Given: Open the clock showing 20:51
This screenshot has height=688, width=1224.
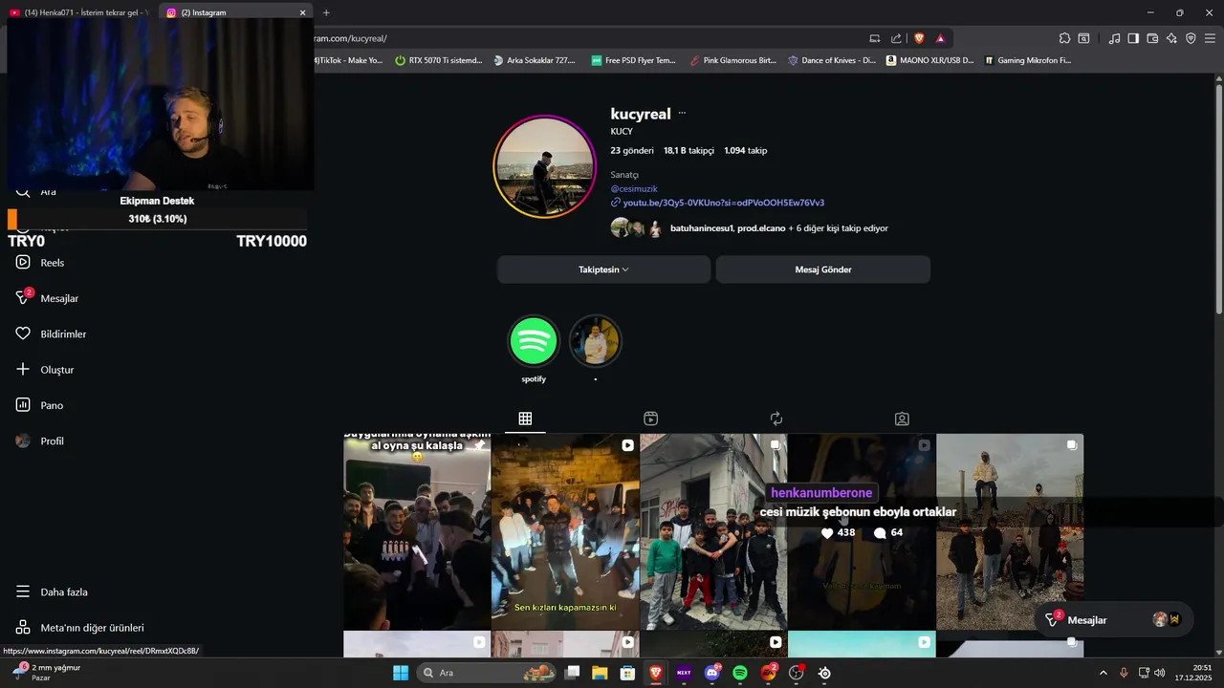Looking at the screenshot, I should pyautogui.click(x=1194, y=673).
